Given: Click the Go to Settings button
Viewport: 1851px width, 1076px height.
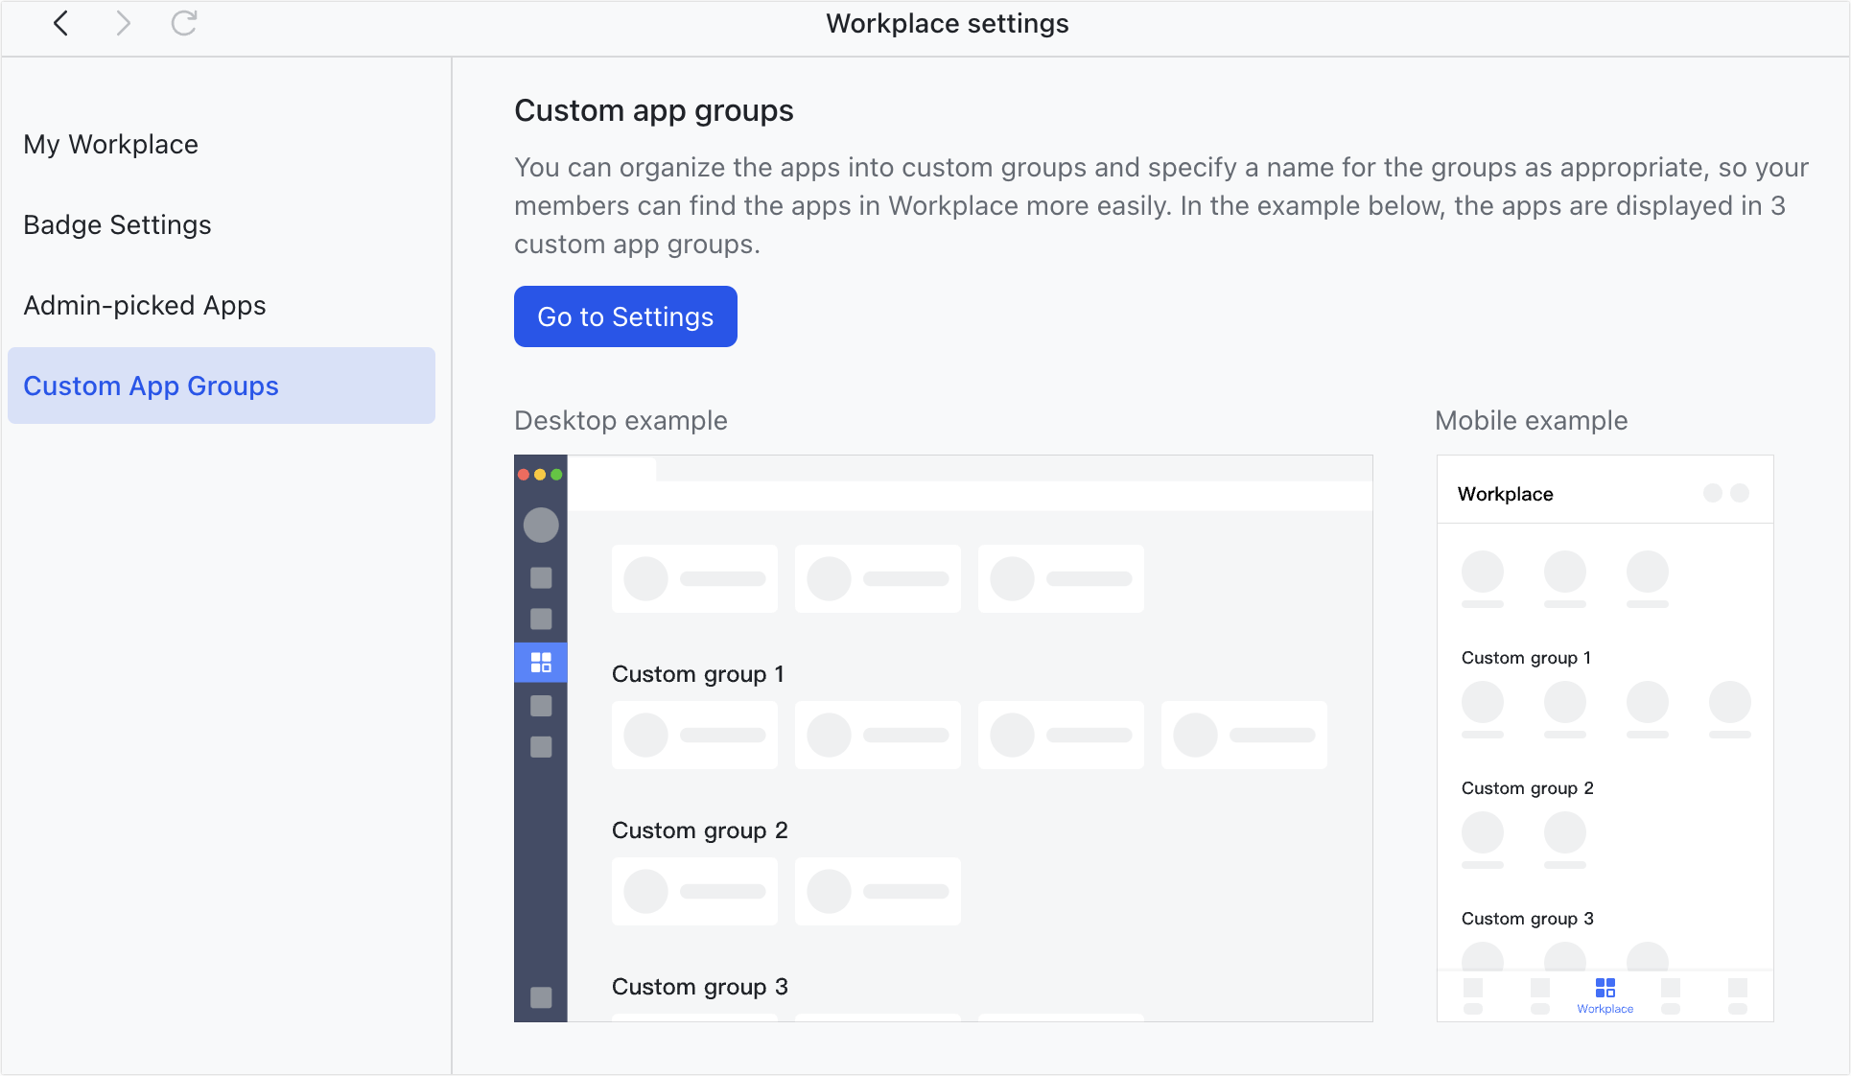Looking at the screenshot, I should [625, 316].
